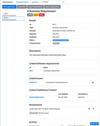Click the 'Business requirement' type value

(x=60, y=28)
